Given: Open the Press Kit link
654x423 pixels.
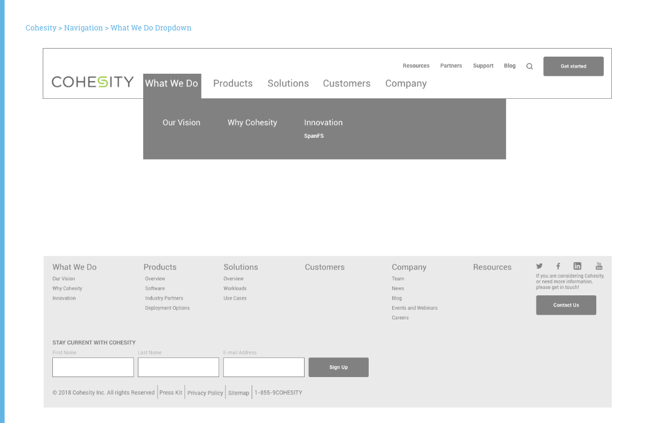Looking at the screenshot, I should 171,393.
